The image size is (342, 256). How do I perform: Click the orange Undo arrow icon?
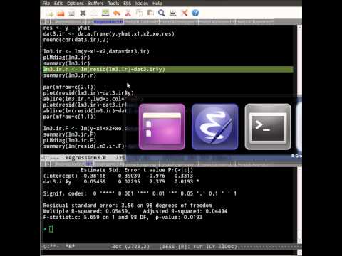pos(116,13)
